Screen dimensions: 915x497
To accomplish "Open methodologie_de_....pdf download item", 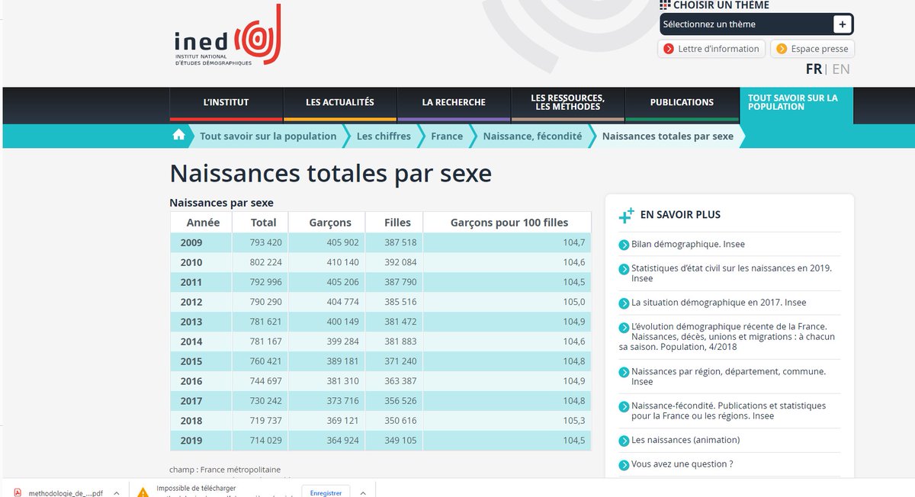I will 64,493.
